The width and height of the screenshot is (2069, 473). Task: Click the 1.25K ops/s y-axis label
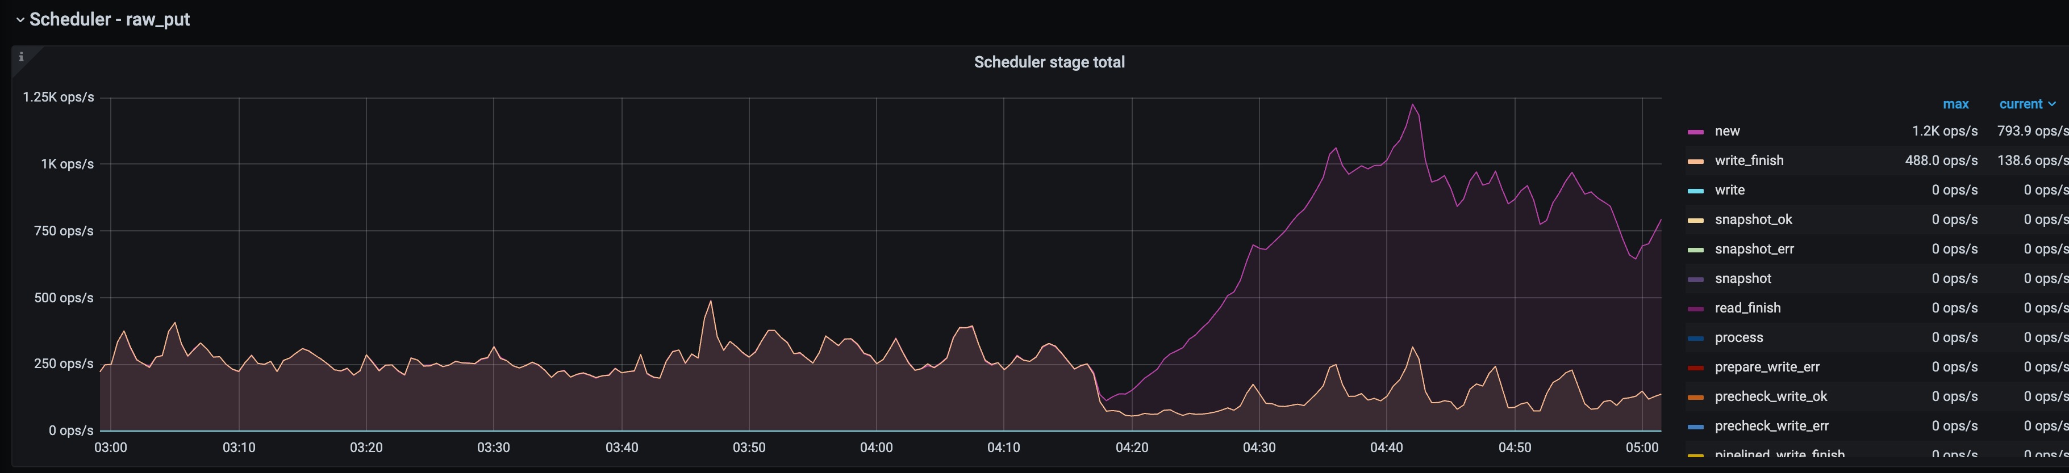coord(58,97)
